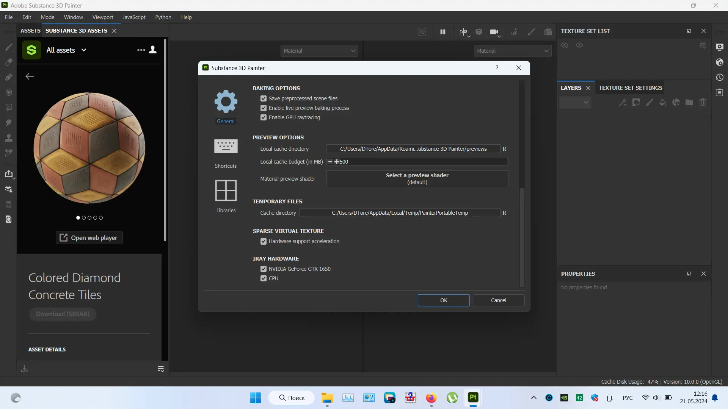This screenshot has height=409, width=728.
Task: Click the camera icon in viewport toolbar
Action: pos(494,32)
